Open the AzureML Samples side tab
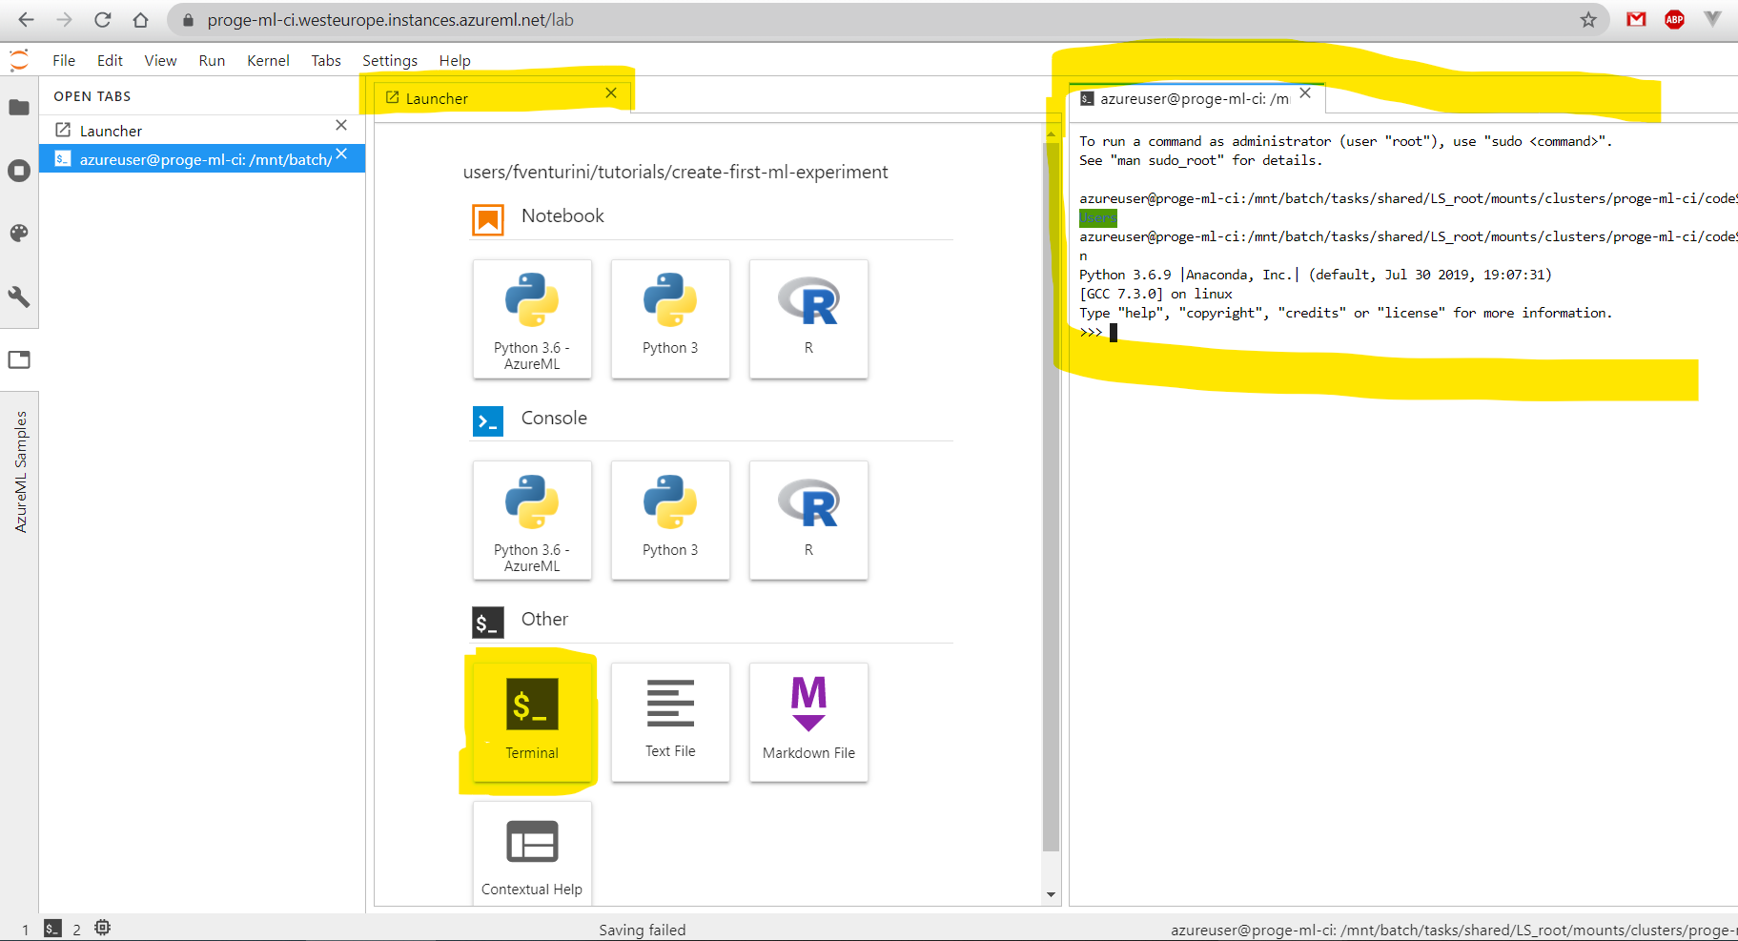The width and height of the screenshot is (1738, 941). [x=20, y=471]
